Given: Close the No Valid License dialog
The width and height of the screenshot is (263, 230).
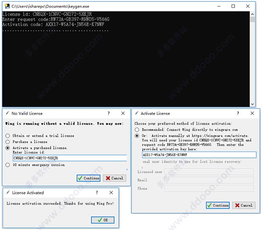Looking at the screenshot, I should tap(123, 113).
